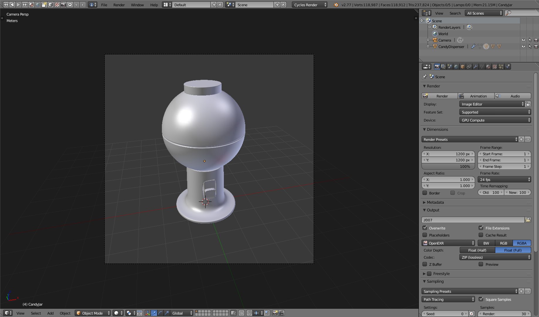Screen dimensions: 539x317
Task: Click the Render image button
Action: tap(440, 96)
